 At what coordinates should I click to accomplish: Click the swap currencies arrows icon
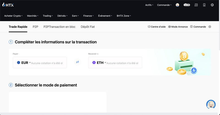(78, 62)
